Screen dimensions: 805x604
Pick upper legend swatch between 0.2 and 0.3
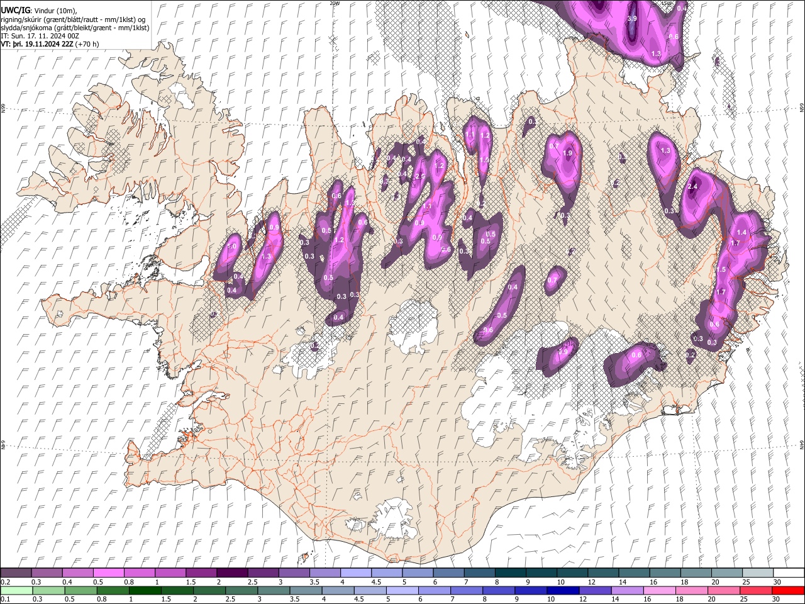[16, 573]
